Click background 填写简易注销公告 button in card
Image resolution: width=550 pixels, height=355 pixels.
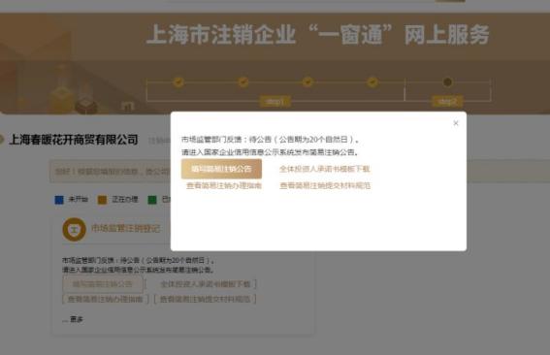103,284
